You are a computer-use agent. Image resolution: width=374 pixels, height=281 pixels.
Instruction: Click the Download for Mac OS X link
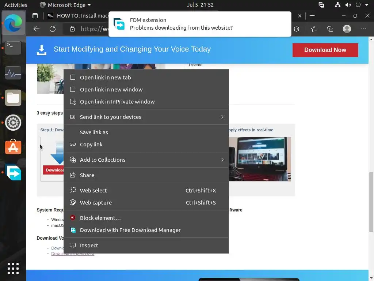73,254
